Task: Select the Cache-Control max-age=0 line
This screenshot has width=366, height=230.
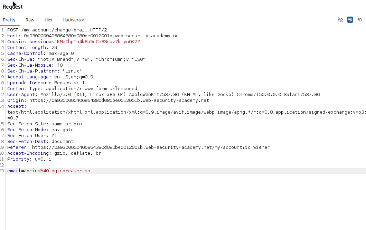Action: (x=40, y=54)
